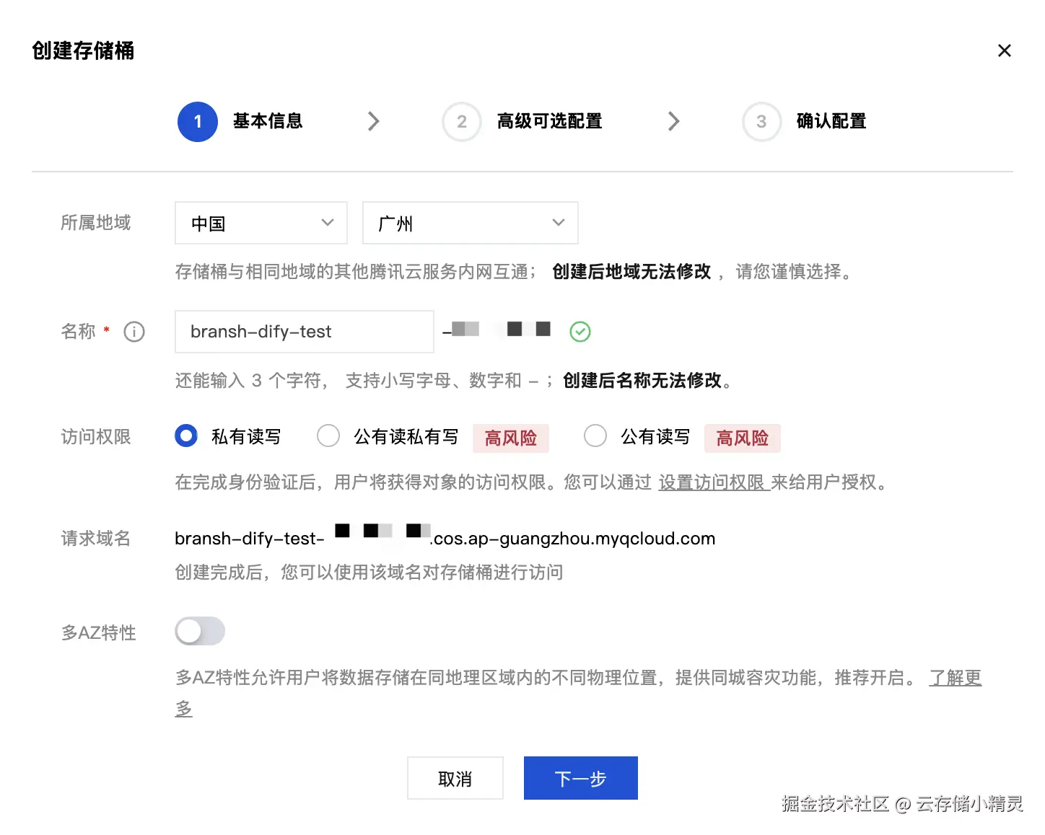Select the 公有读写 access option
This screenshot has height=835, width=1045.
click(595, 436)
